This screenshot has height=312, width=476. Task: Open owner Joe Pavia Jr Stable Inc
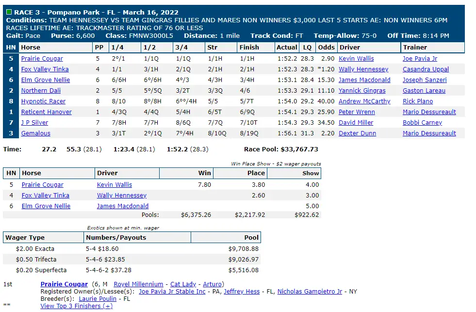172,291
